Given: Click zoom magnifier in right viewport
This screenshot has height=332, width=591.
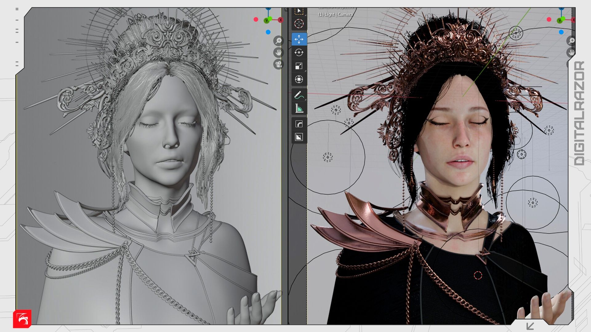Looking at the screenshot, I should click(x=572, y=41).
